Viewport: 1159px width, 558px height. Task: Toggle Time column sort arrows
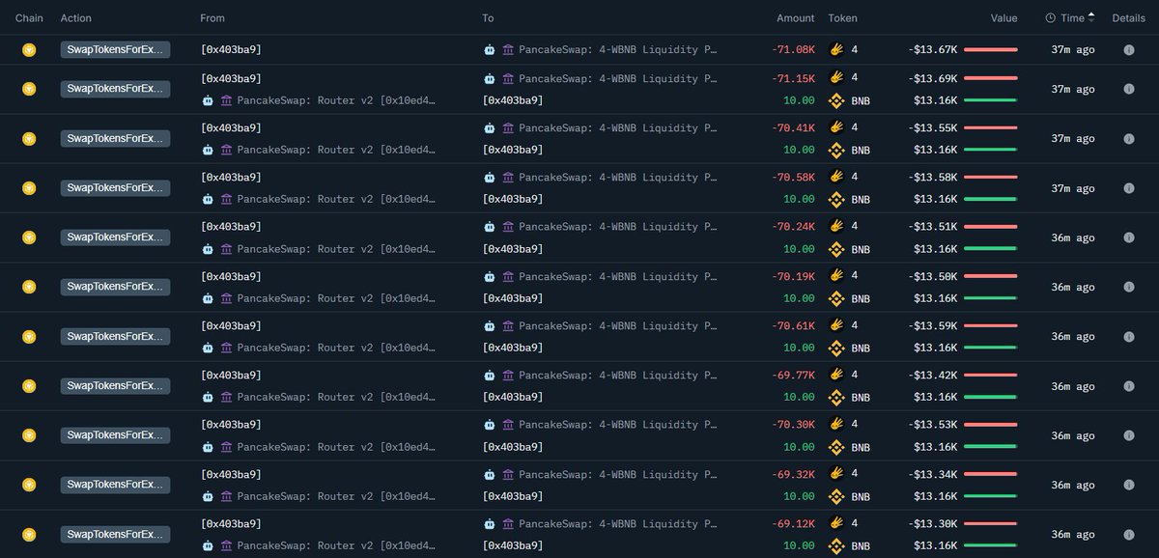(x=1091, y=17)
